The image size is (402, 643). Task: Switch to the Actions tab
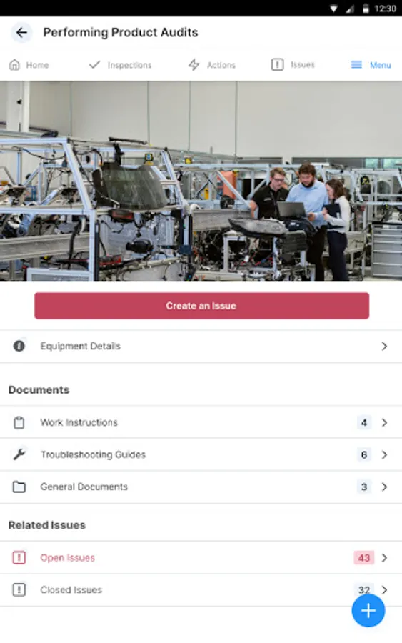212,65
